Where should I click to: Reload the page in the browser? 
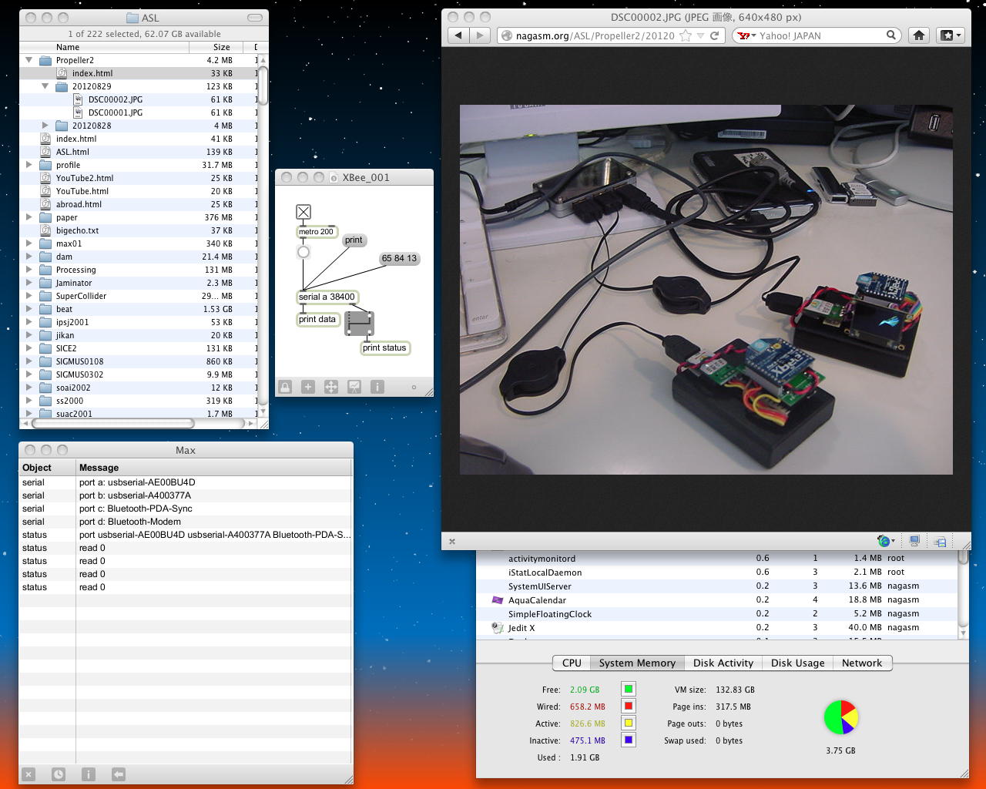point(715,35)
